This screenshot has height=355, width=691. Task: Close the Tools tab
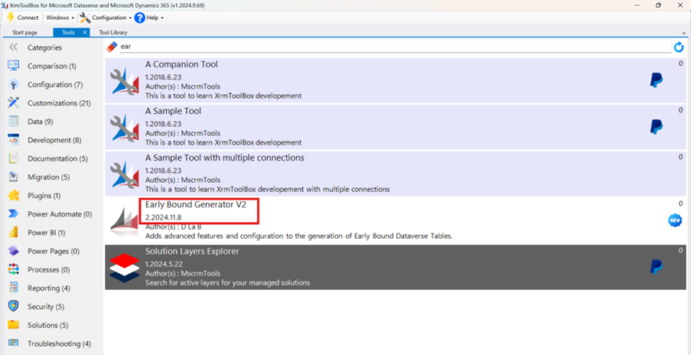coord(85,33)
